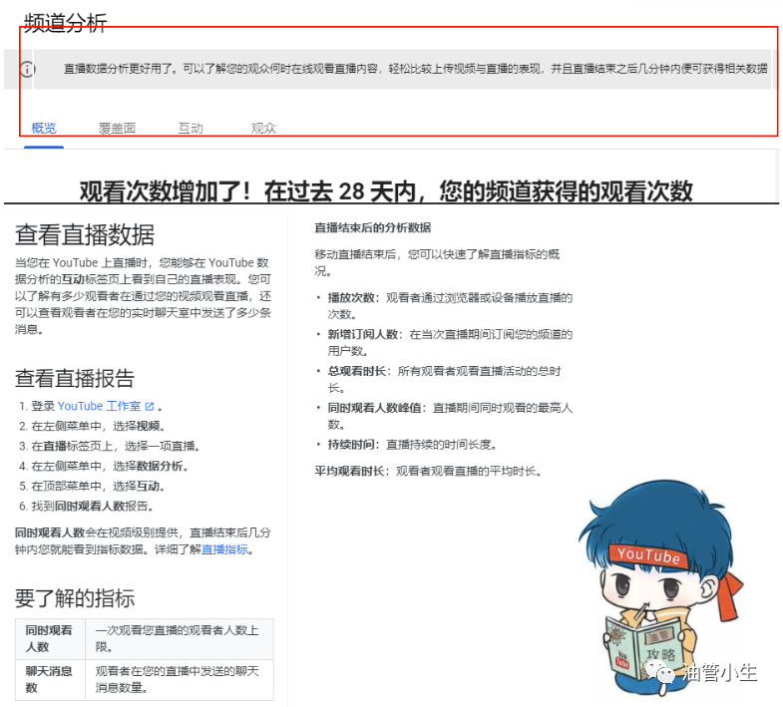
Task: Click the 要了解的指标 heading
Action: click(75, 597)
